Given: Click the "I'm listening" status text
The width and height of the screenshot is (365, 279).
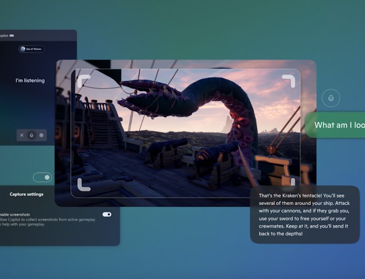Looking at the screenshot, I should [x=30, y=81].
